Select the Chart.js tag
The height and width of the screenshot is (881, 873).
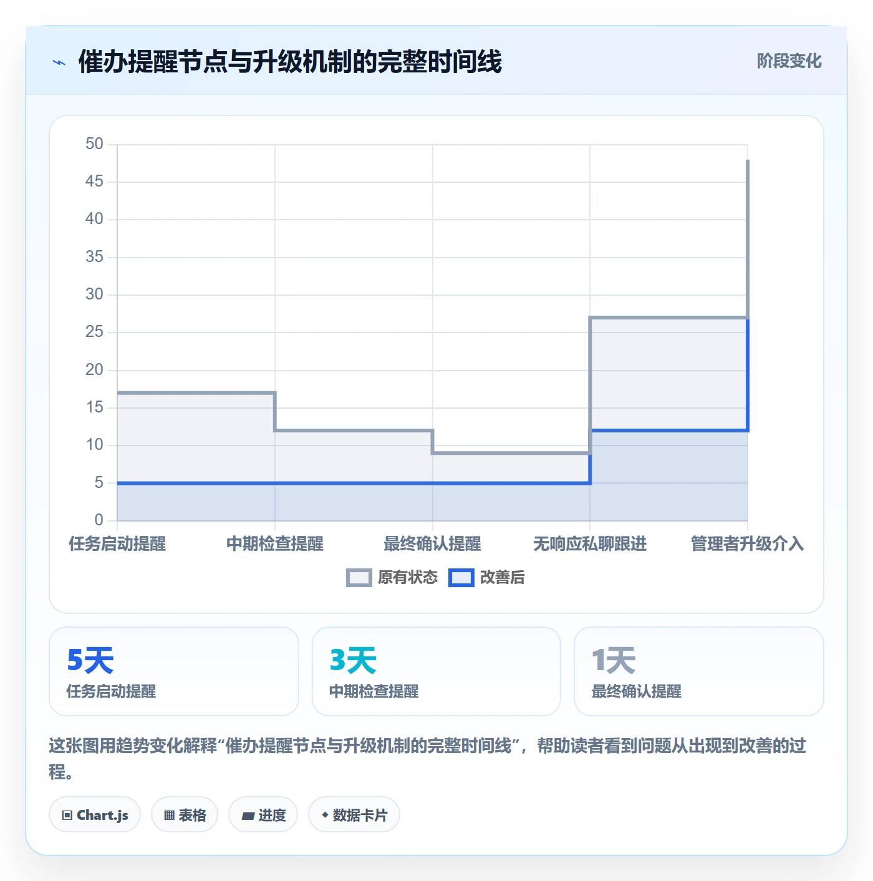coord(95,814)
